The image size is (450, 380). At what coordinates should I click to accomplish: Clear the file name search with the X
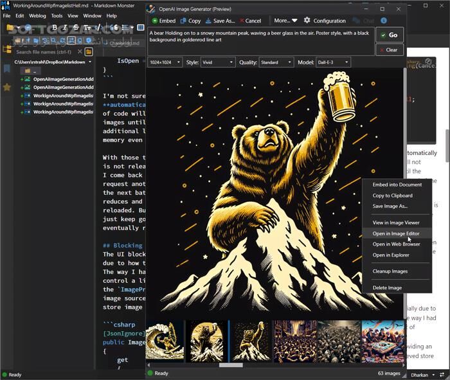[x=80, y=51]
